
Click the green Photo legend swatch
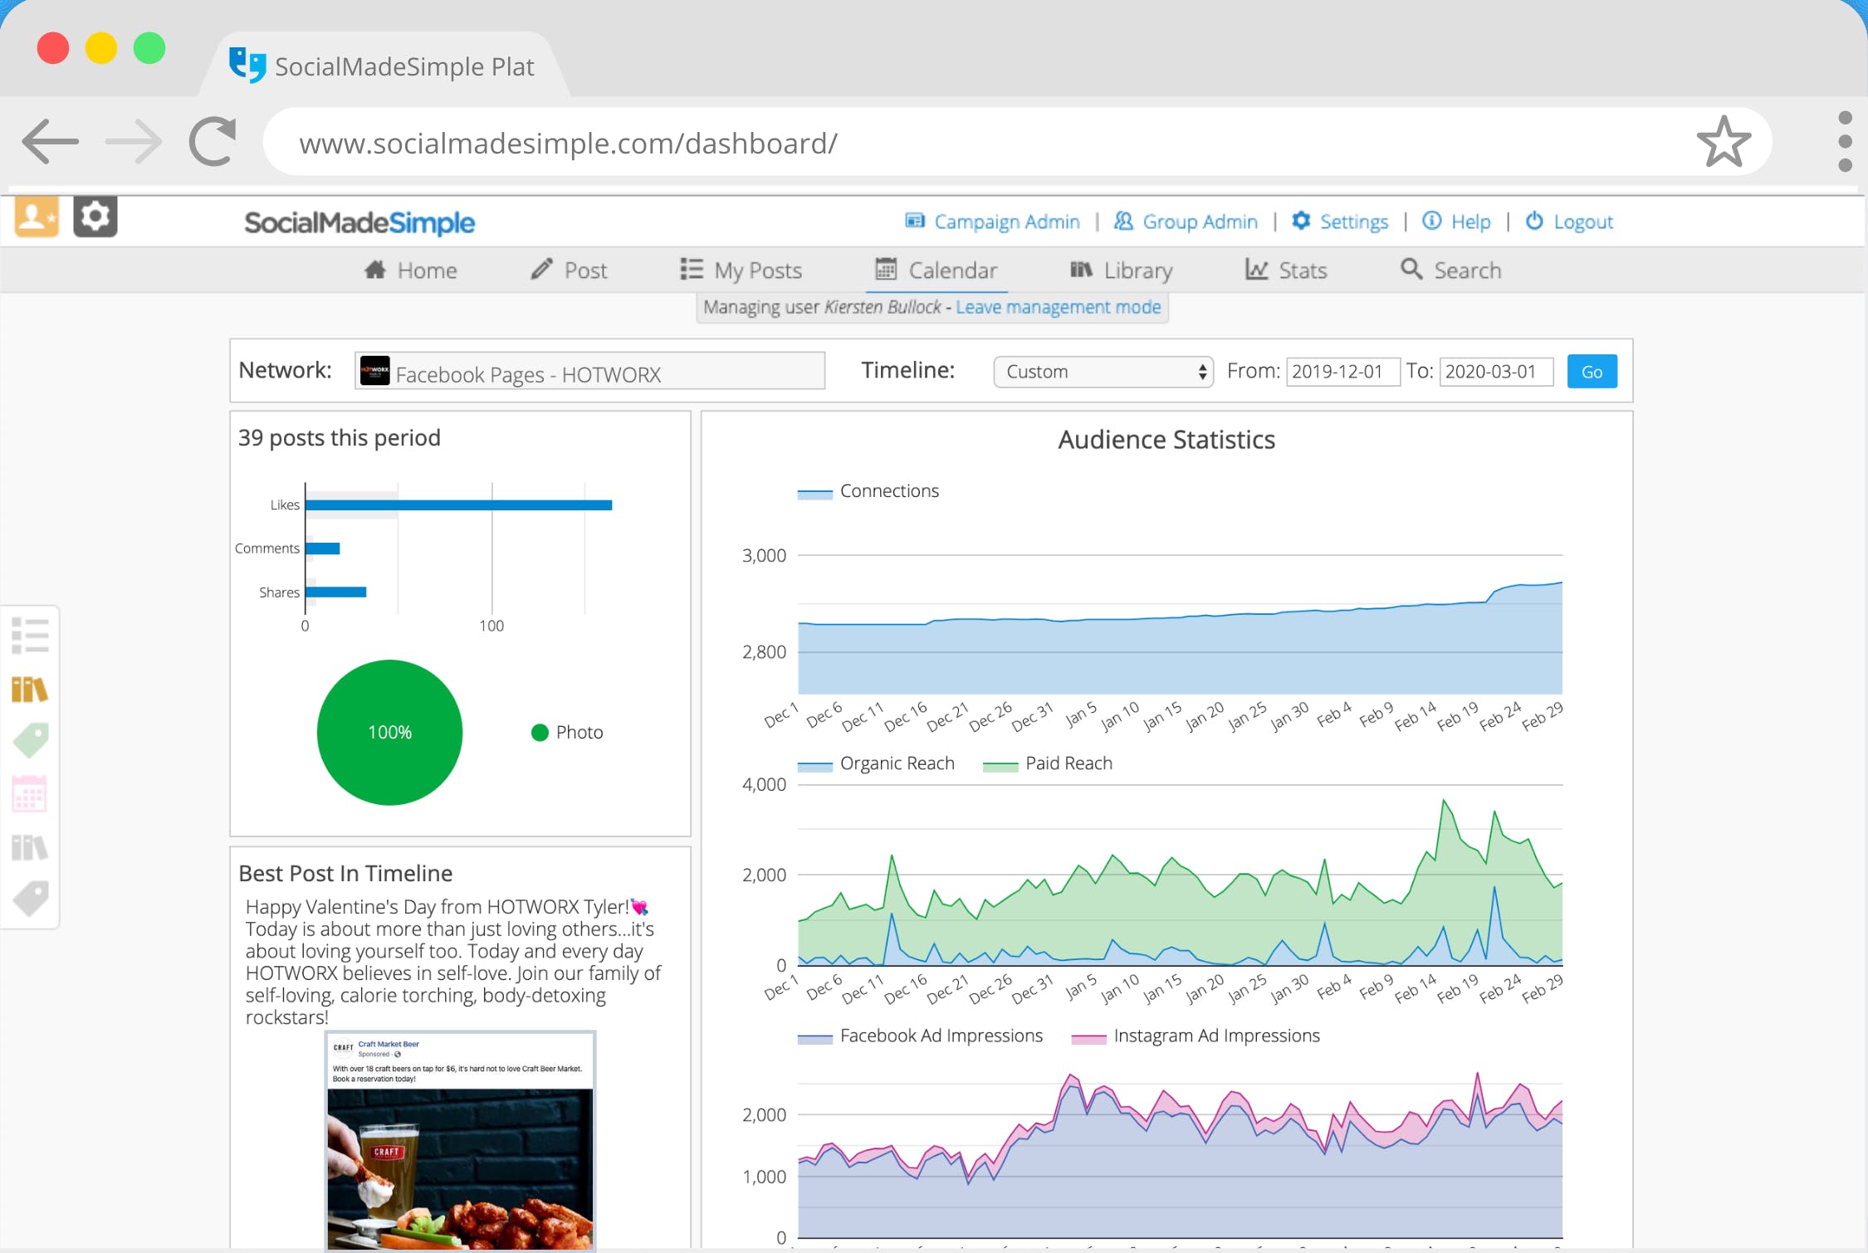tap(540, 733)
